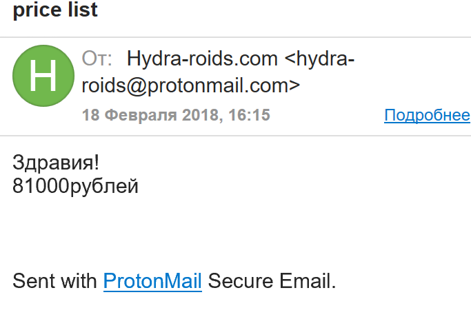The image size is (471, 319).
Task: Click the day number 18 in the date
Action: pos(90,115)
